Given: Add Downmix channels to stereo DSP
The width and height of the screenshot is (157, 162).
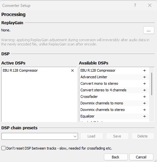Looking at the screenshot, I should (145, 110).
